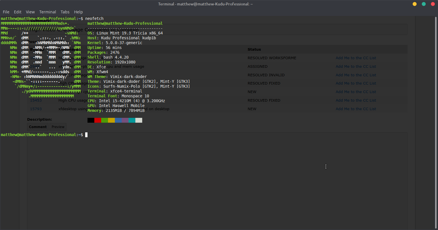Click the cursor at the terminal prompt
This screenshot has width=438, height=230.
(x=86, y=135)
